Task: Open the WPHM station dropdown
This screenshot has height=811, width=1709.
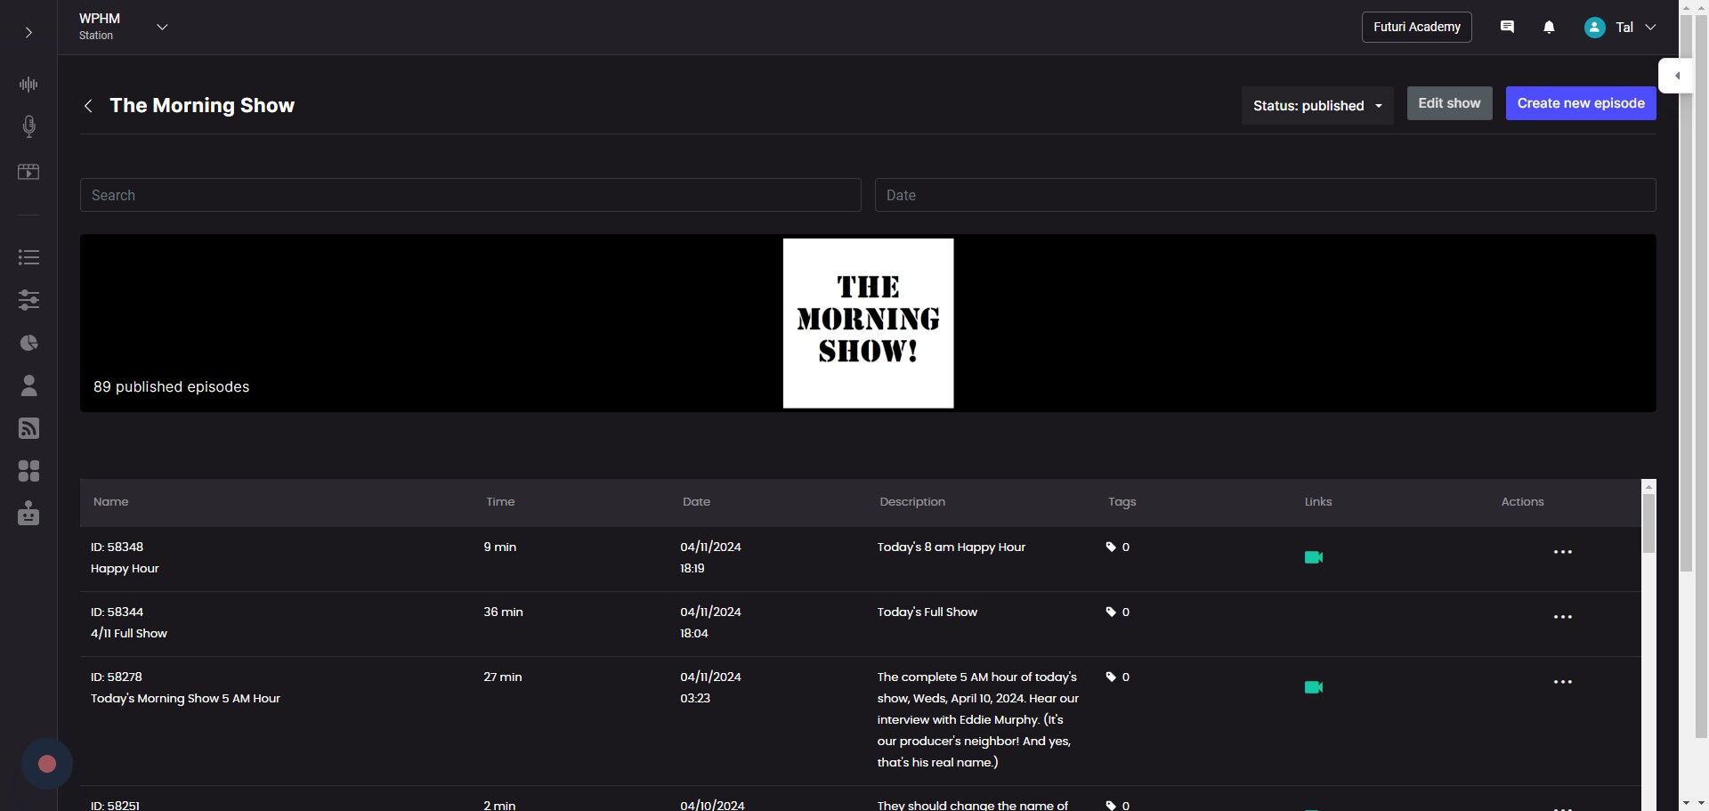Action: pyautogui.click(x=162, y=28)
